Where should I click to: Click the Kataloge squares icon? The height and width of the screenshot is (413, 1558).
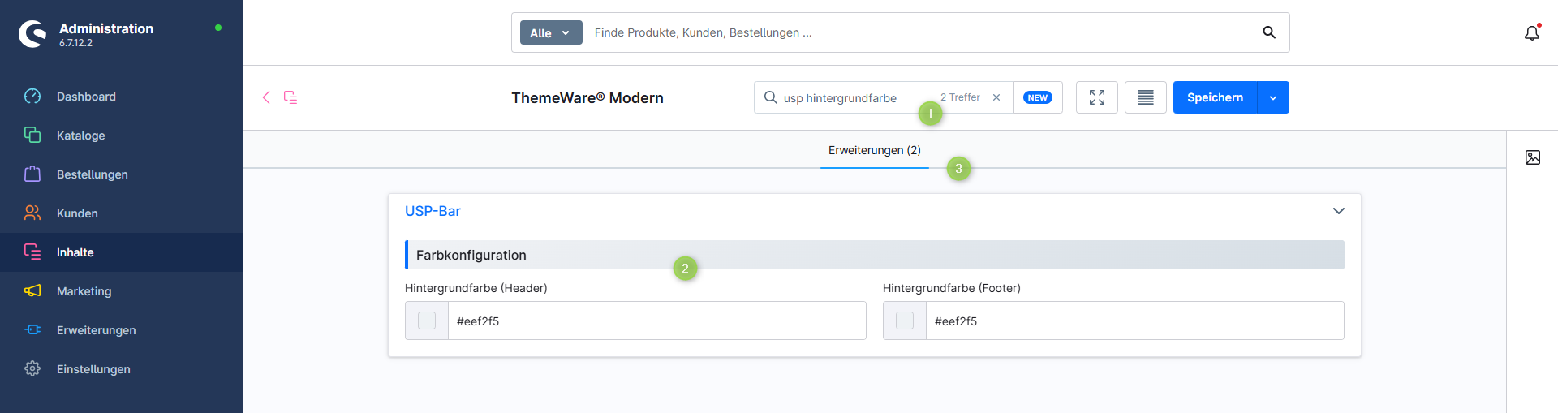click(x=32, y=135)
